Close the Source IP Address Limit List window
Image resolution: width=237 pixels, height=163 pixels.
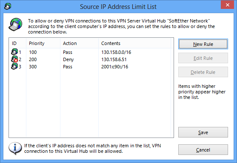click(227, 5)
